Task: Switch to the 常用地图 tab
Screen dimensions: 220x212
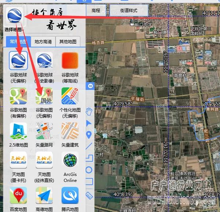Action: tap(18, 41)
